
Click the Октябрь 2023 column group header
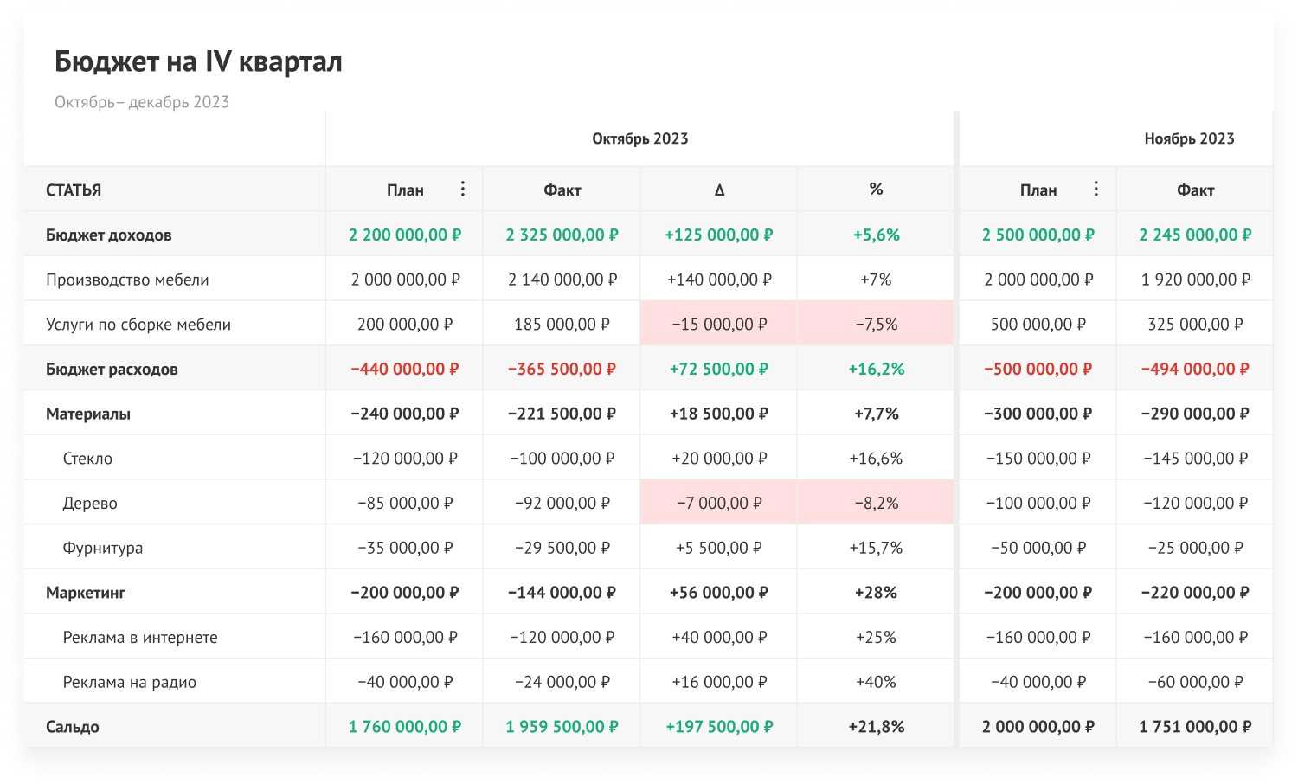tap(639, 138)
